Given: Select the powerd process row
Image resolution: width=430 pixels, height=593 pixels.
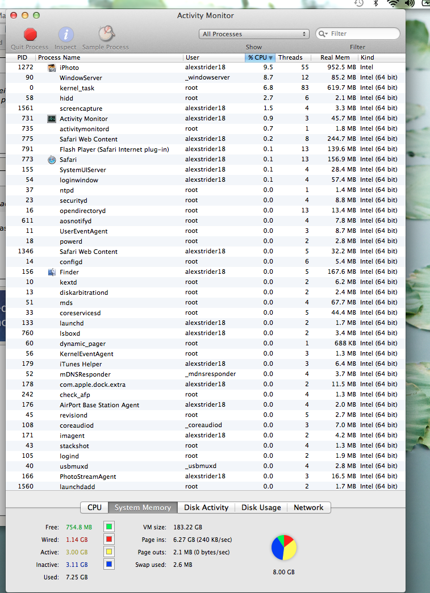Looking at the screenshot, I should (x=206, y=241).
